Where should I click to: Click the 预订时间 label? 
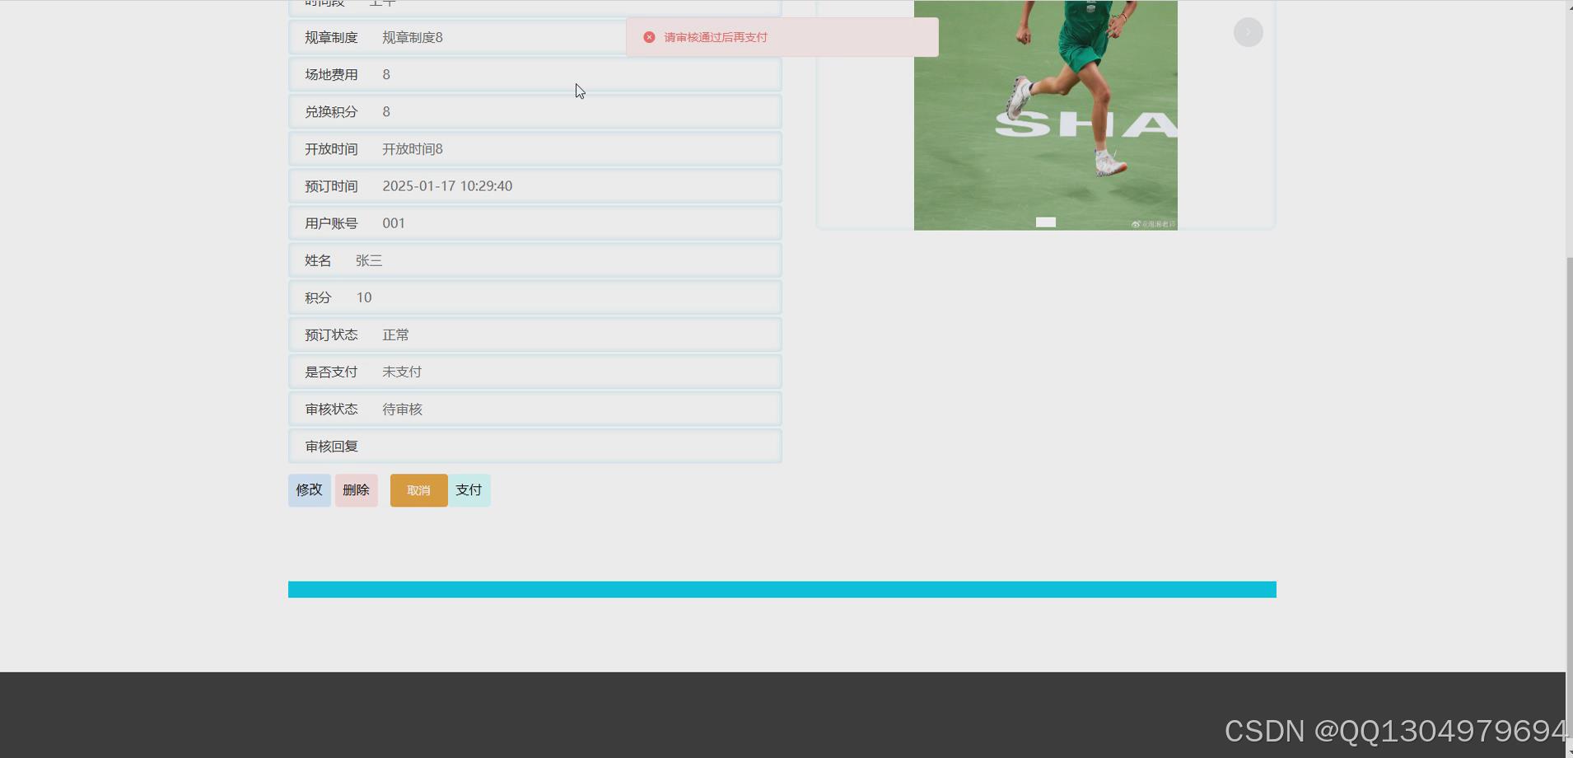click(x=331, y=186)
